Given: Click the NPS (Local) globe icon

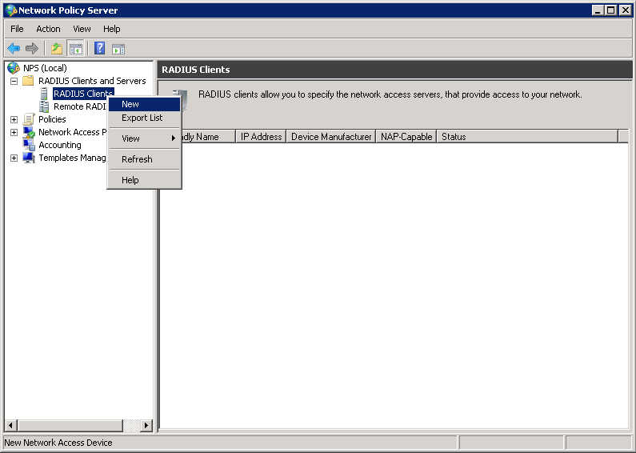Looking at the screenshot, I should tap(14, 68).
